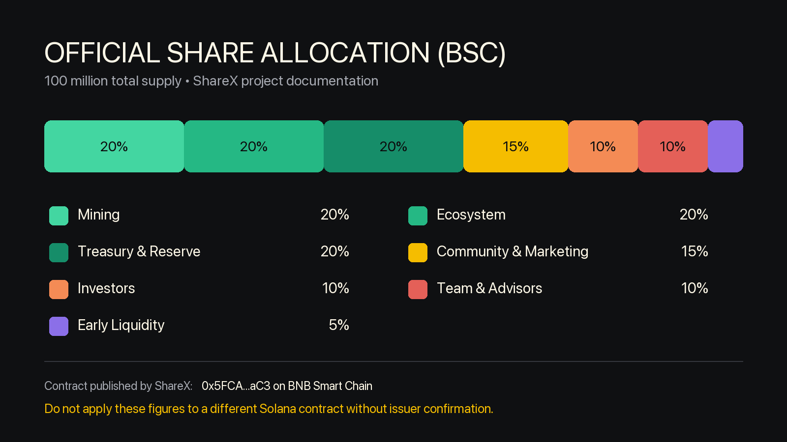Click the '100 million total supply' subtitle
Viewport: 787px width, 442px height.
click(113, 81)
